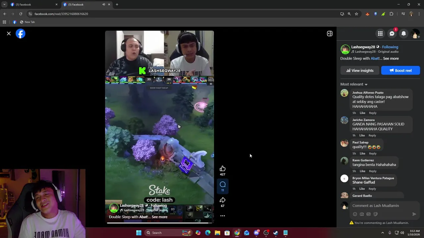This screenshot has width=424, height=238.
Task: Mute the tab using the speaker icon
Action: [104, 5]
